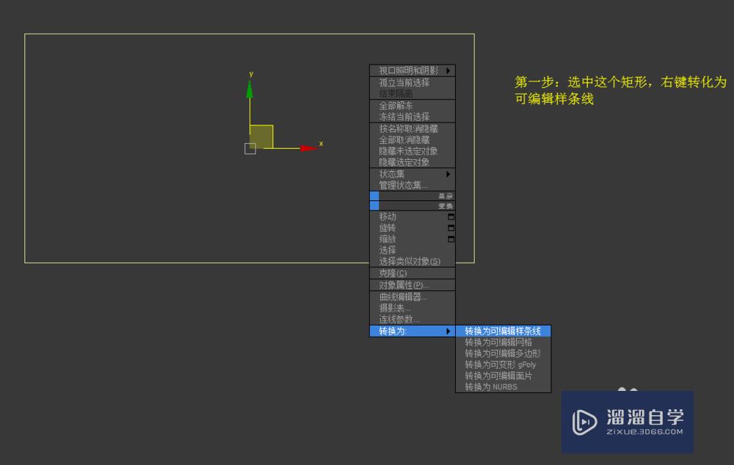Open 管理状态集...

413,186
